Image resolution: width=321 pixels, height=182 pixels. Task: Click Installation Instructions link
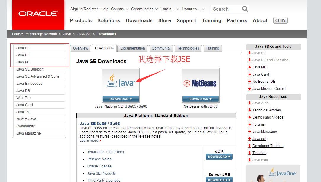(x=105, y=152)
